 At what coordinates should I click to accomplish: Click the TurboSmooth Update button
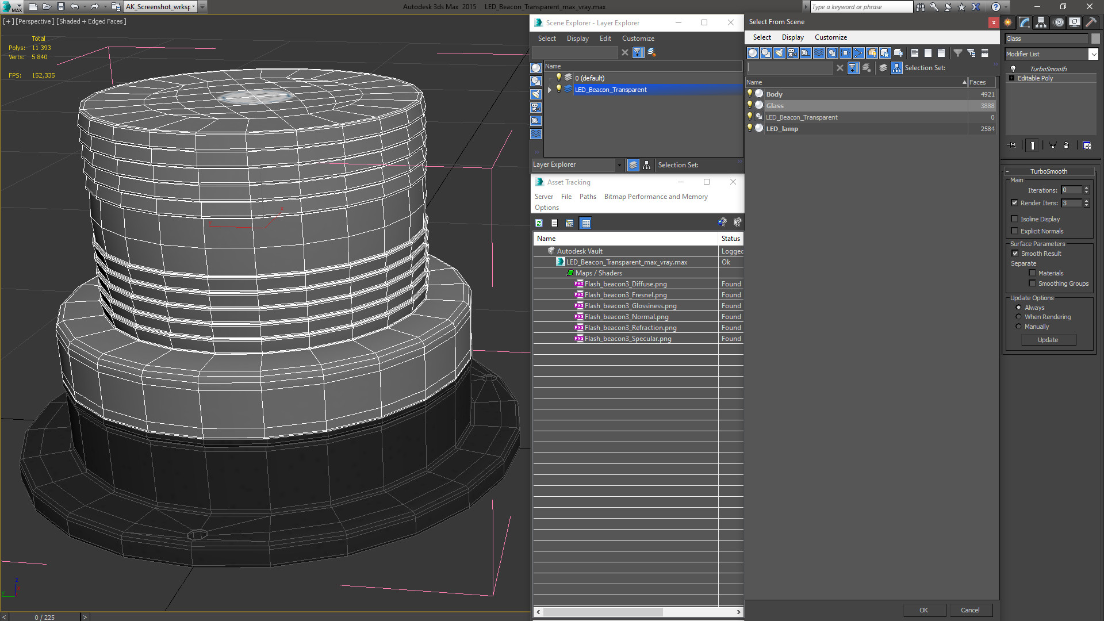click(x=1048, y=340)
